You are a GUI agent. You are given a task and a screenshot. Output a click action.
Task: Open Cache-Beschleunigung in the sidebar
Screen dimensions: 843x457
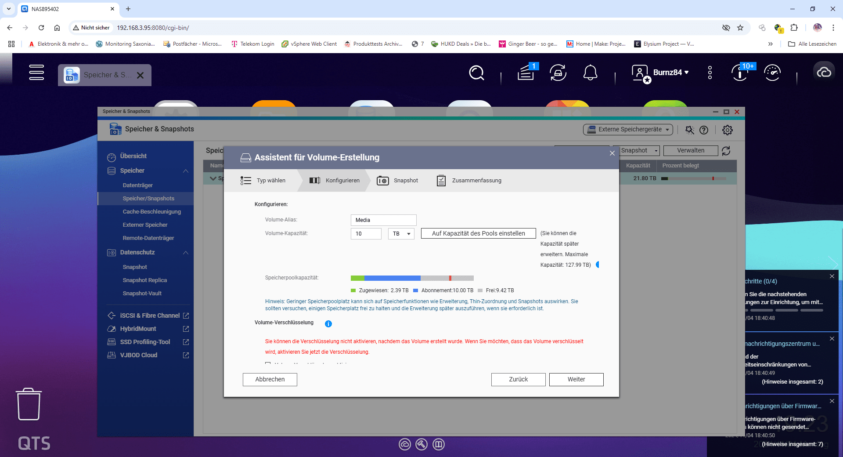coord(152,212)
